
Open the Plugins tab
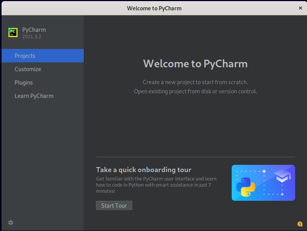[43, 83]
